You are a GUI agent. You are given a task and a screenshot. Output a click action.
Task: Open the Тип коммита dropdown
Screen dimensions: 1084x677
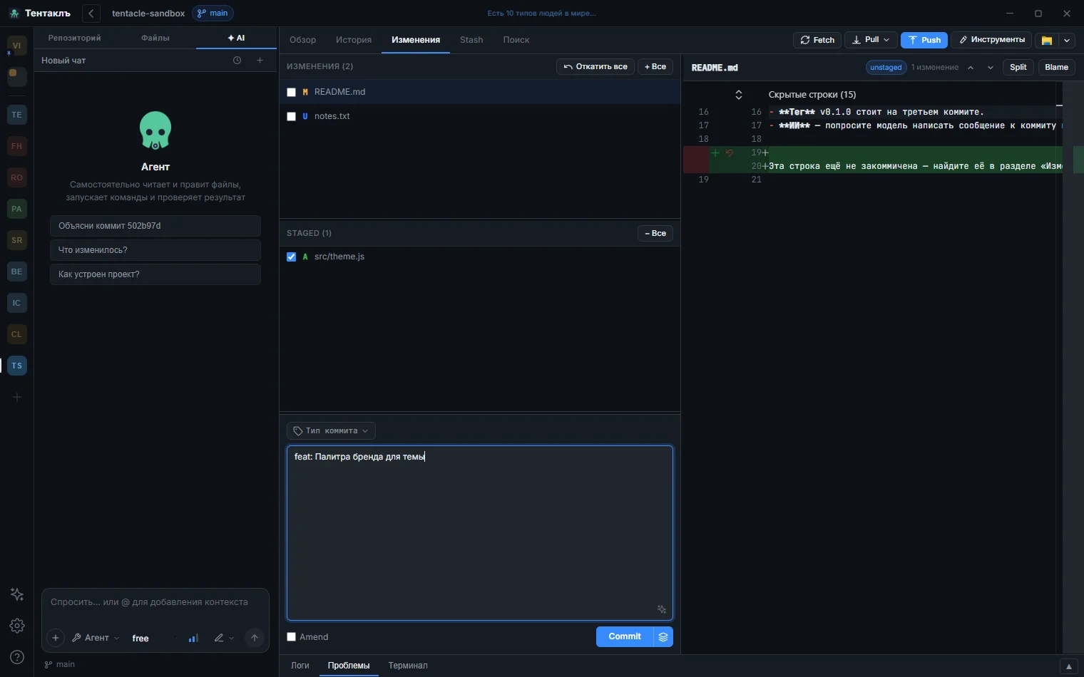331,430
